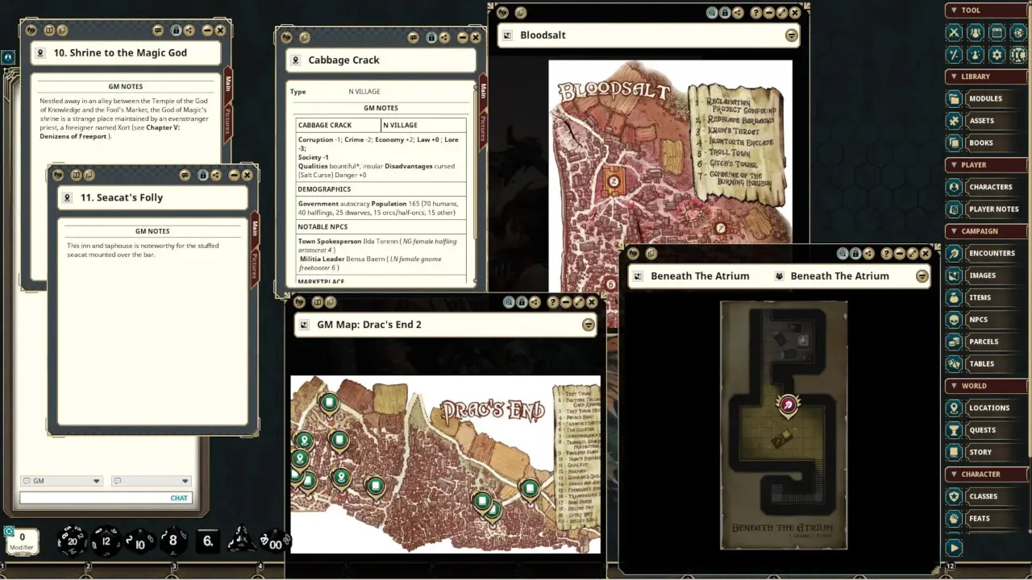Viewport: 1032px width, 580px height.
Task: Open the Items campaign icon
Action: point(955,297)
